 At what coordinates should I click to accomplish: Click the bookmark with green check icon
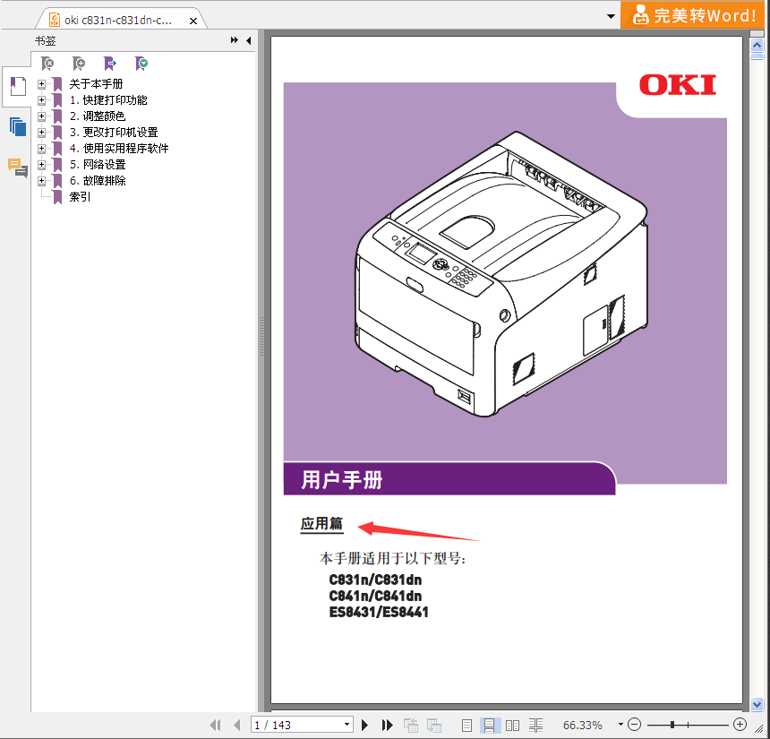click(141, 64)
